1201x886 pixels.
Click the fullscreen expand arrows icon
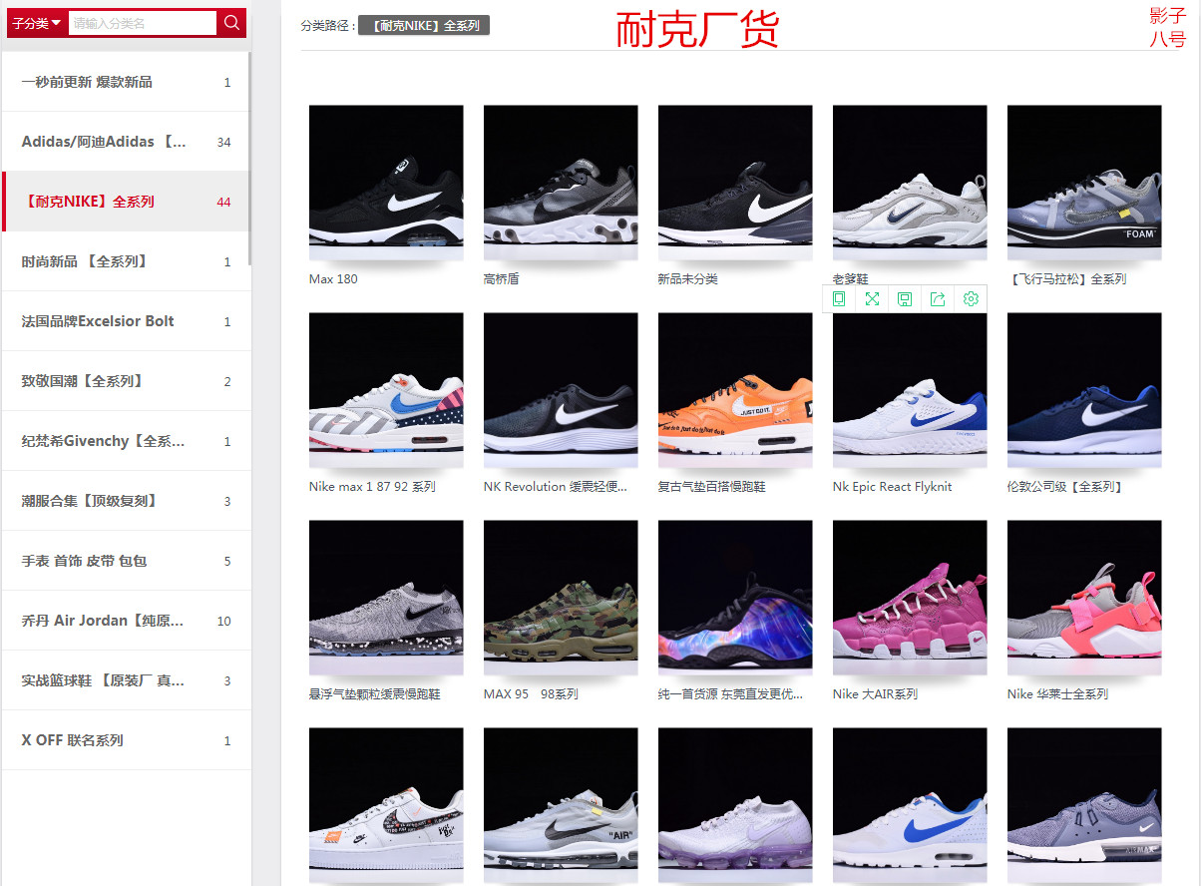tap(872, 299)
